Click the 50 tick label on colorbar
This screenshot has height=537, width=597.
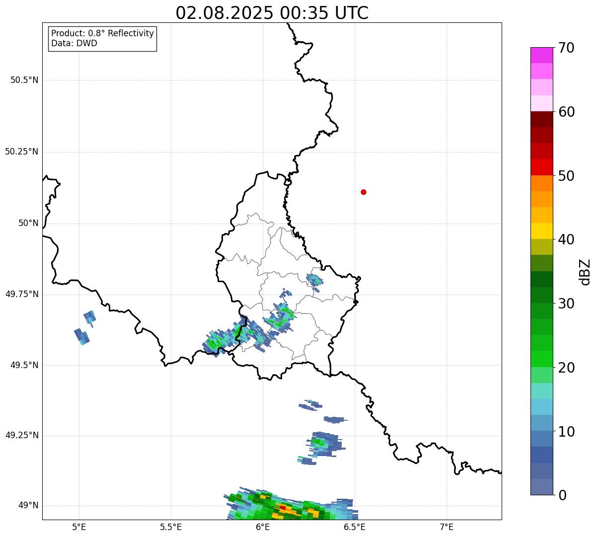(566, 176)
